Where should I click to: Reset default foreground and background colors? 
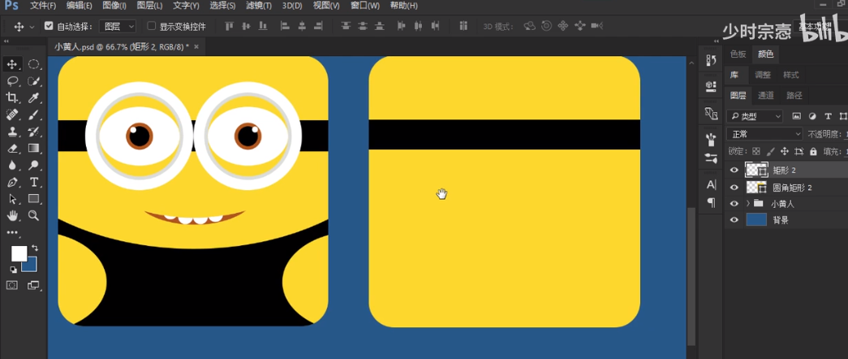[13, 270]
